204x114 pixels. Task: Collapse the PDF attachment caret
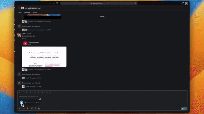pos(26,39)
